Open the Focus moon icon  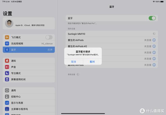(x=7, y=73)
